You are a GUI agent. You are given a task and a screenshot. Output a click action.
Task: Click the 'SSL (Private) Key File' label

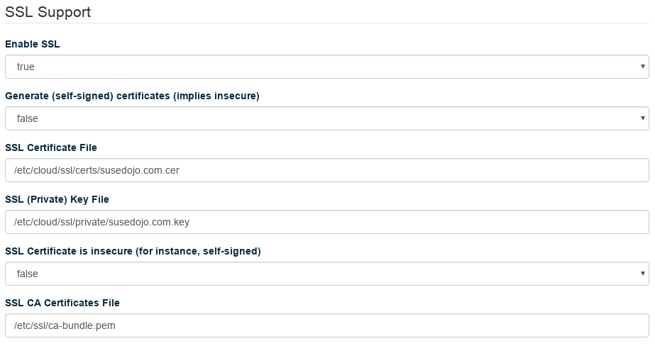pyautogui.click(x=57, y=199)
